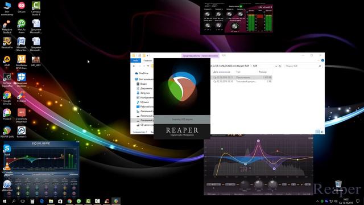The image size is (364, 205).
Task: Open Recycle Bin on desktop
Action: [x=338, y=186]
